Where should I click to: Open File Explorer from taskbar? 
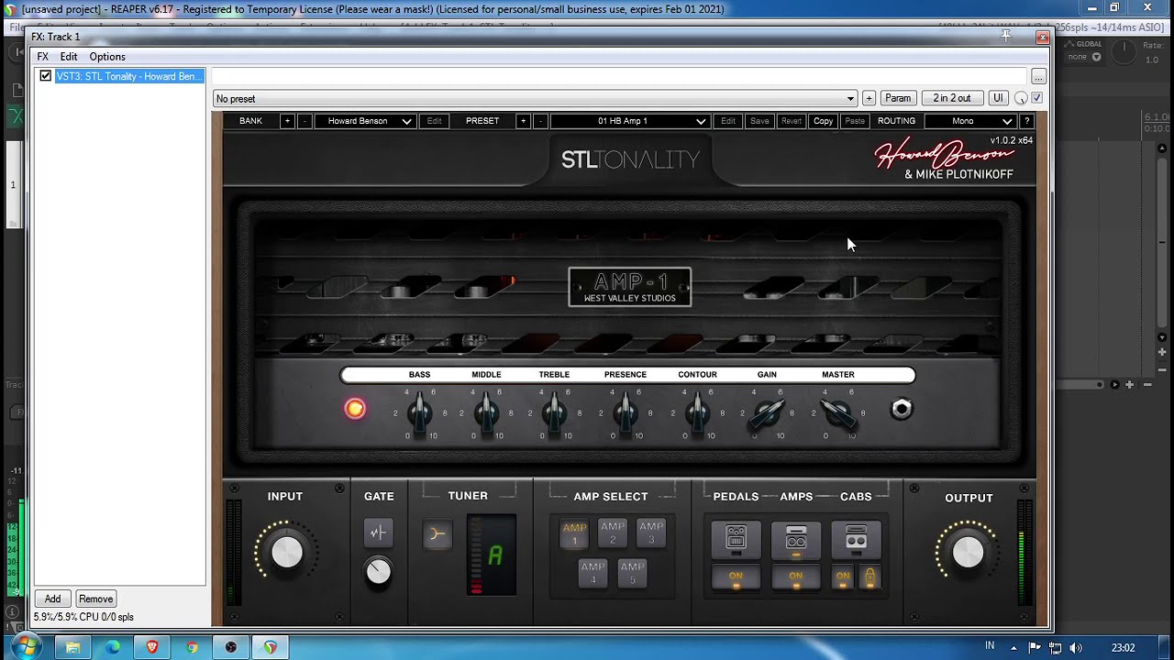point(72,647)
